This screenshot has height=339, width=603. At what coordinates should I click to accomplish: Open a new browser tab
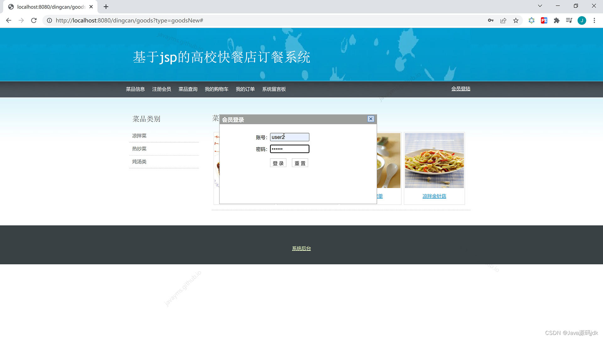click(x=106, y=7)
